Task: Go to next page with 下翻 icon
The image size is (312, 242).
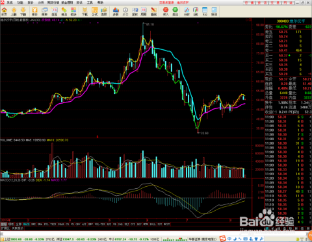Action: (x=23, y=12)
